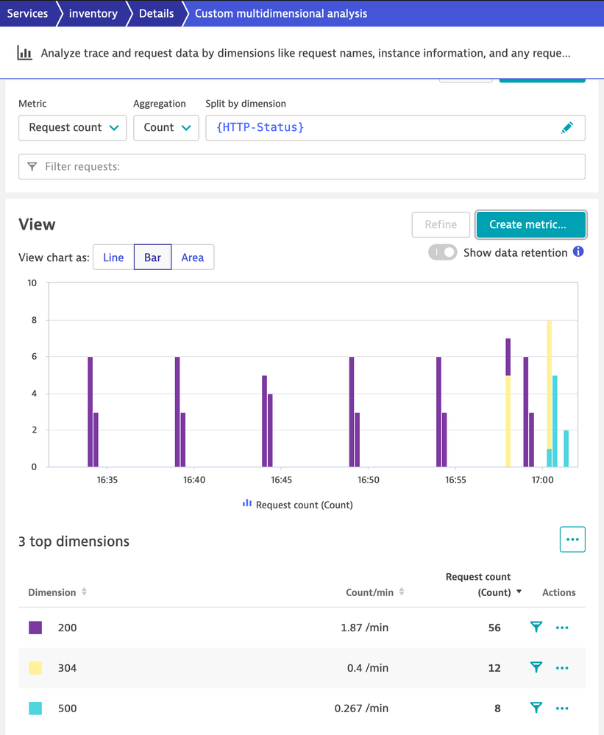
Task: Open the Request count metric dropdown
Action: click(x=73, y=128)
